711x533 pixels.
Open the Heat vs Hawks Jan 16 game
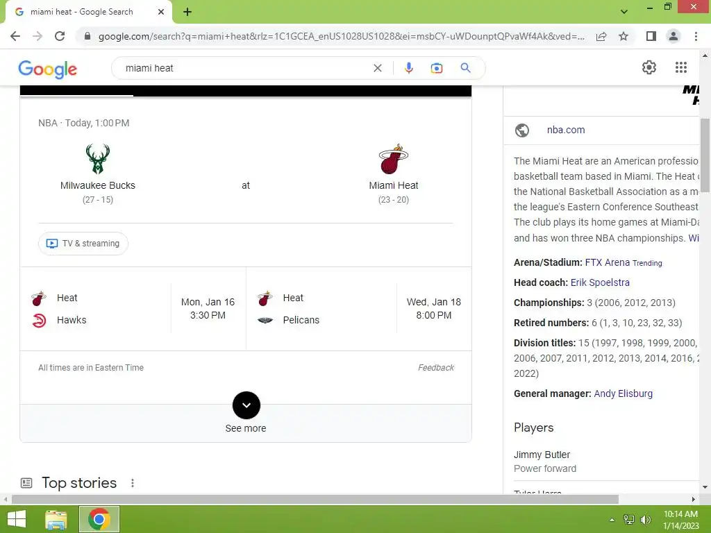tap(133, 309)
